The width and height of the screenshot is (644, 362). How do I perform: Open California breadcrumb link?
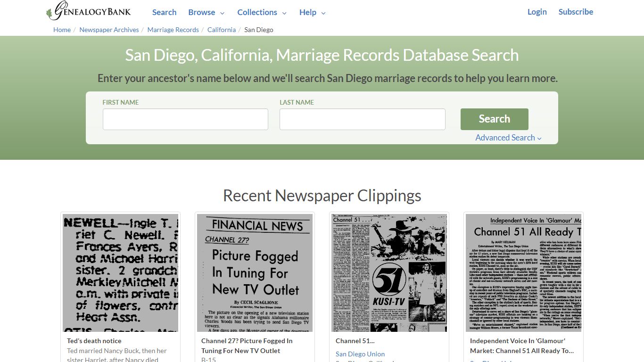[x=222, y=30]
